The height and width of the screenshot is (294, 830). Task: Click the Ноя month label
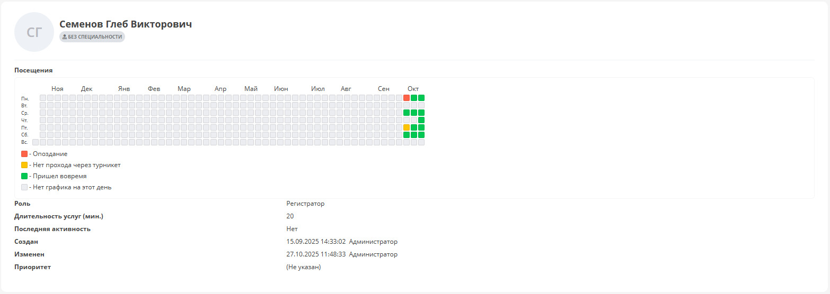pyautogui.click(x=57, y=89)
